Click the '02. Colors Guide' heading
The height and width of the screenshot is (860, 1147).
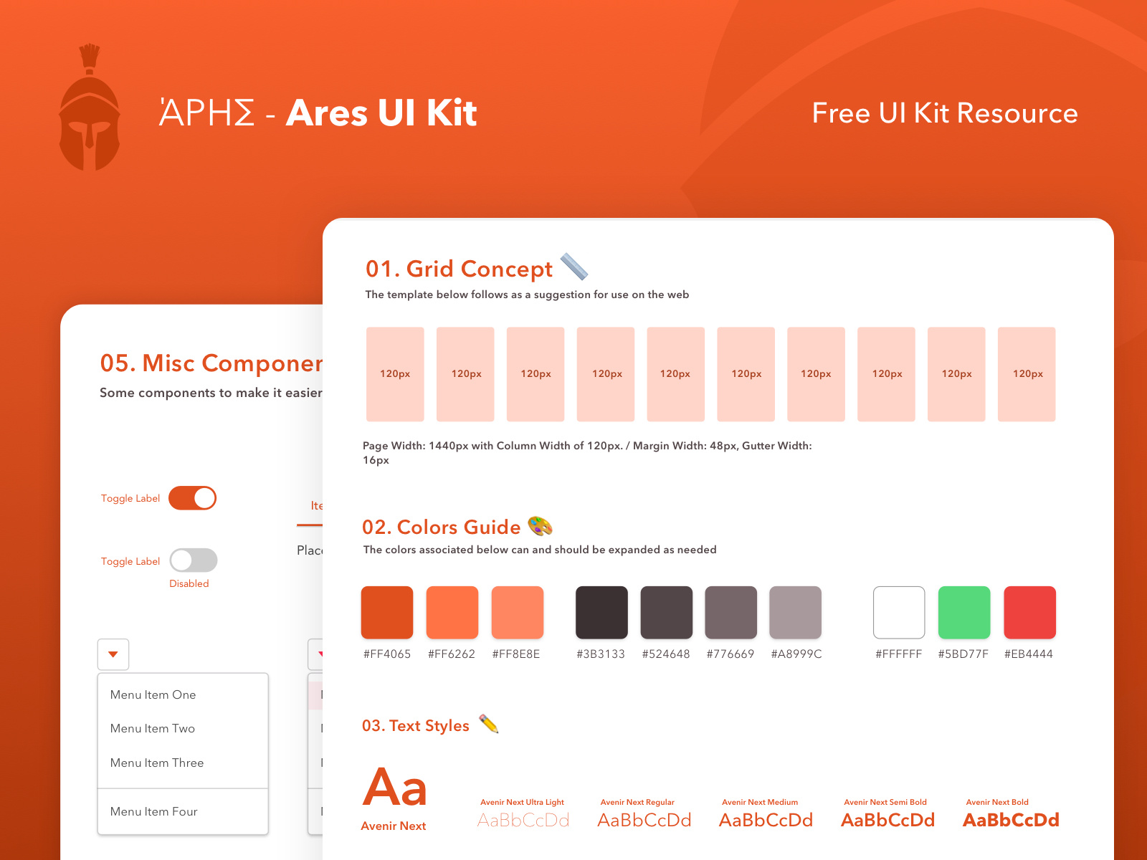coord(441,527)
